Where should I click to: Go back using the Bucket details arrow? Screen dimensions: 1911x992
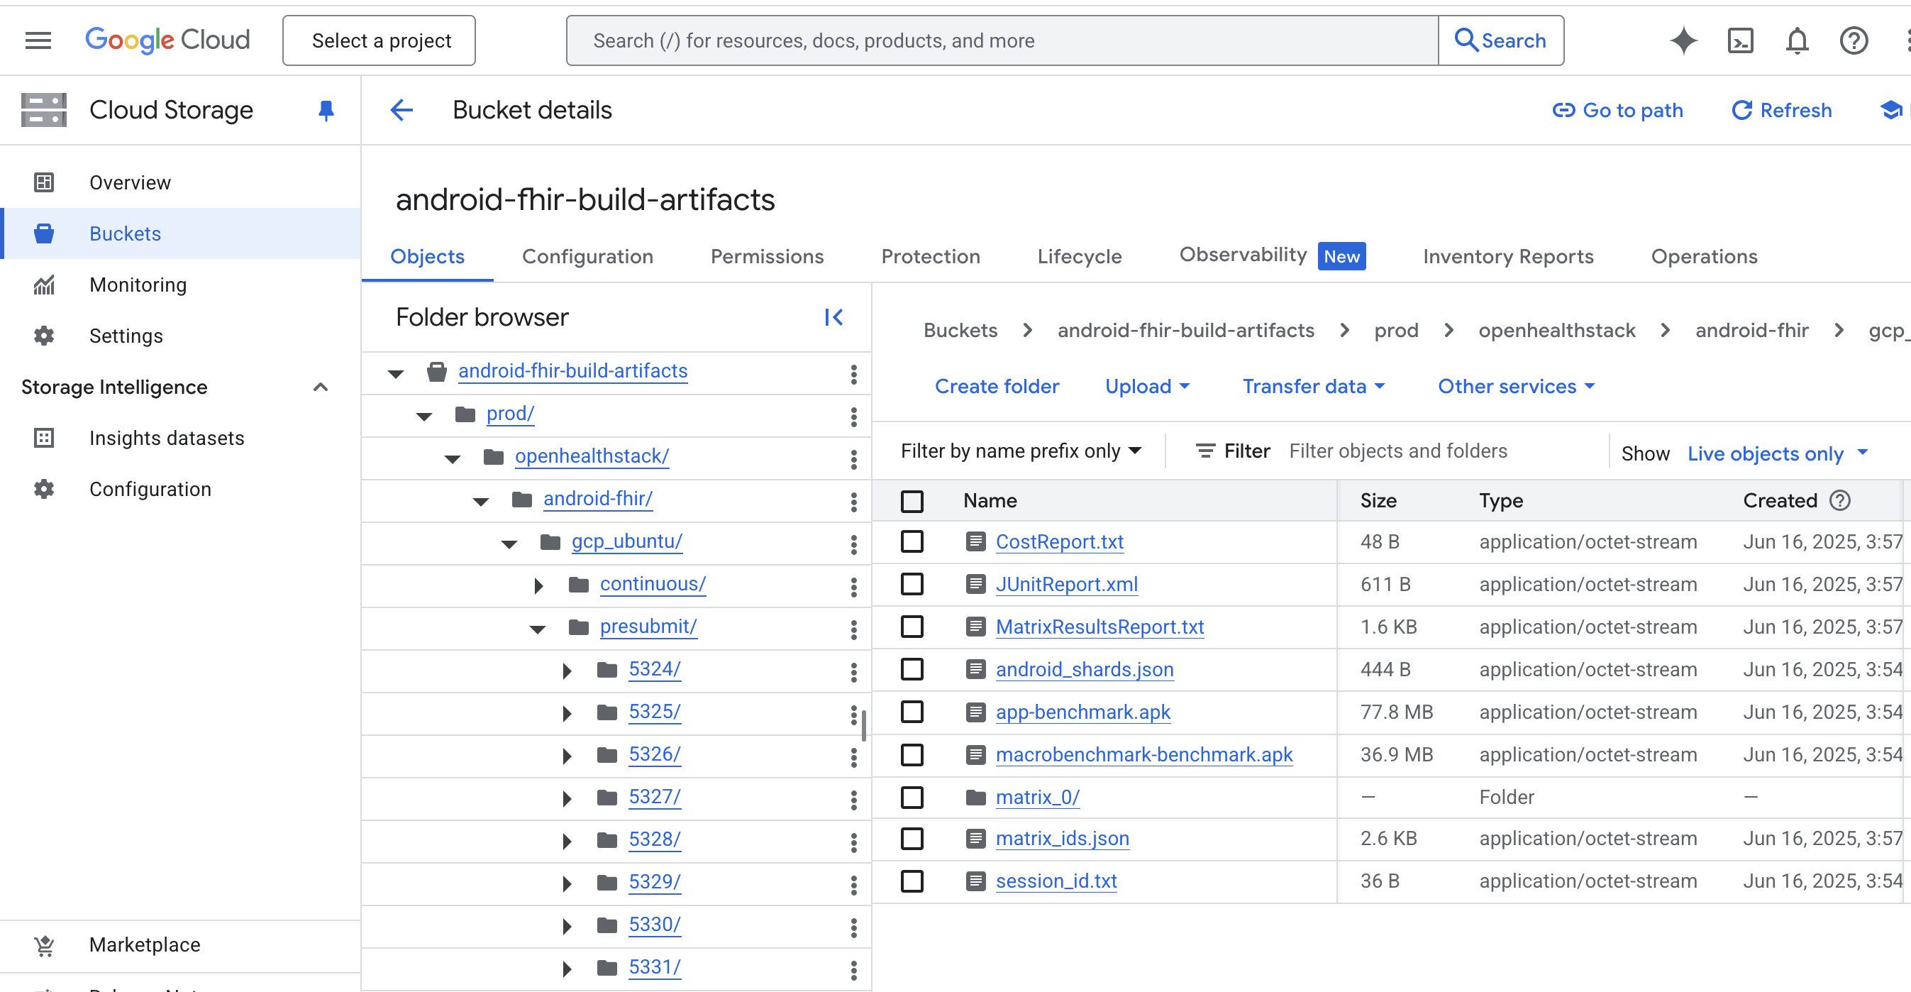401,111
